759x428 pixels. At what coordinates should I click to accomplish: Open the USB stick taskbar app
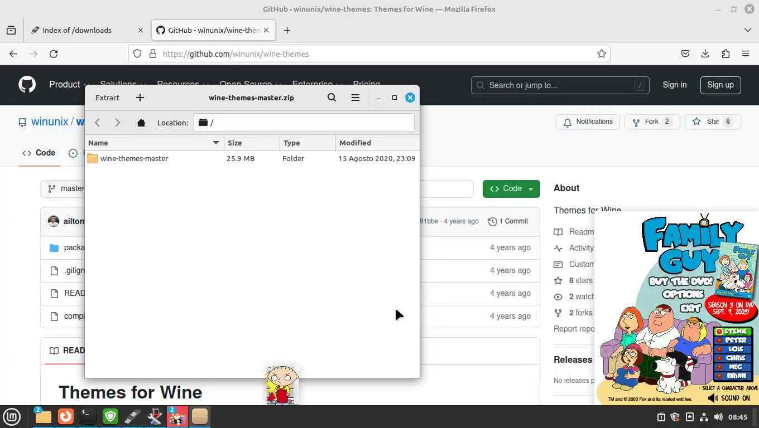tap(133, 416)
